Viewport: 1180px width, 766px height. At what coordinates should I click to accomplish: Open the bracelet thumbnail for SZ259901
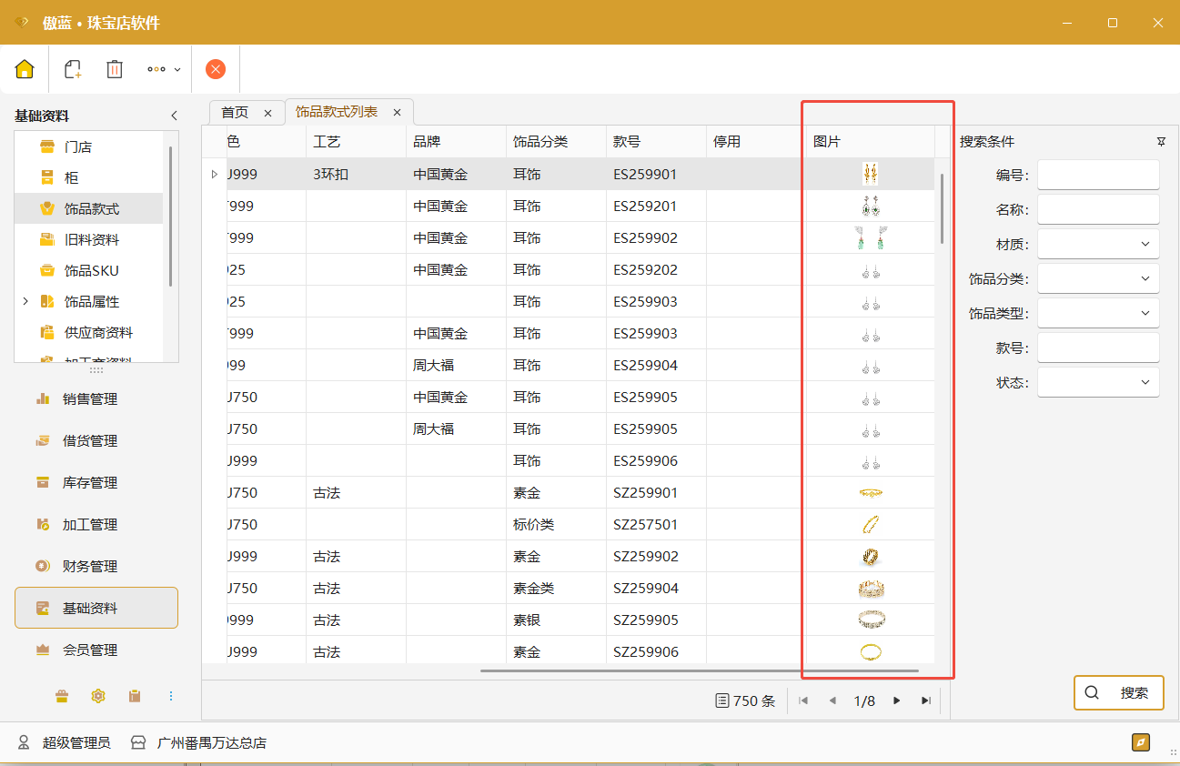[871, 492]
